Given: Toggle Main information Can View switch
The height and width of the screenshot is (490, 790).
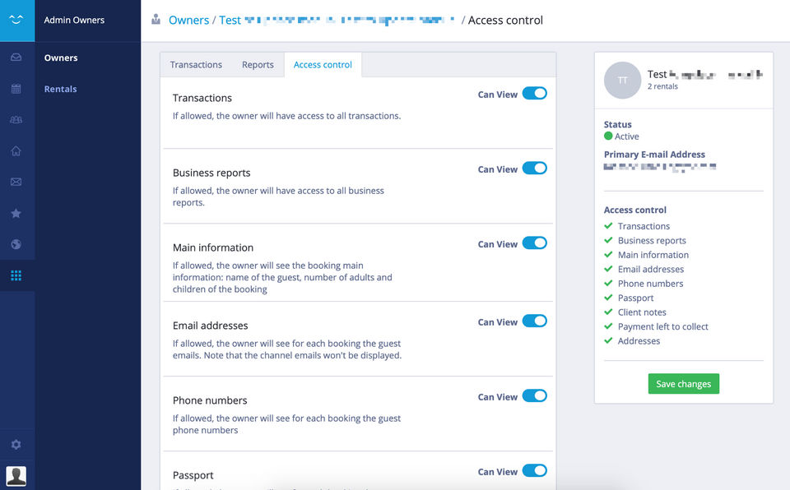Looking at the screenshot, I should [534, 243].
